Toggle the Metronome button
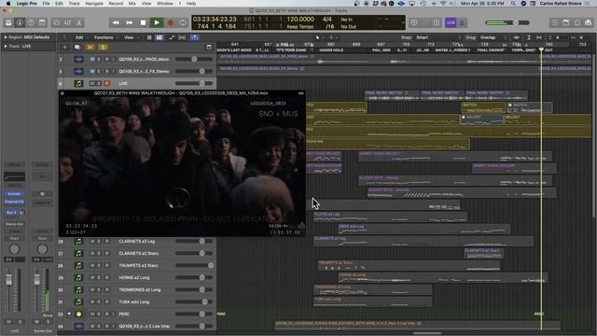This screenshot has width=597, height=336. click(x=462, y=22)
